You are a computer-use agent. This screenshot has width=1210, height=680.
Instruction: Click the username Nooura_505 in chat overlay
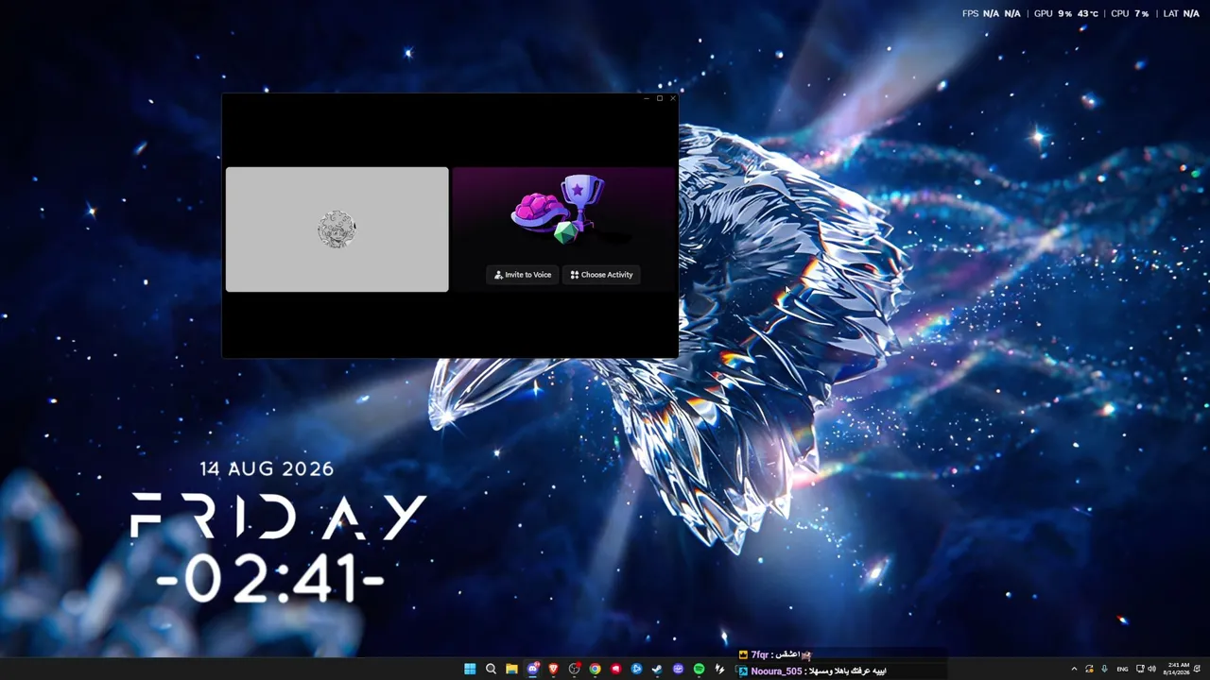(776, 671)
